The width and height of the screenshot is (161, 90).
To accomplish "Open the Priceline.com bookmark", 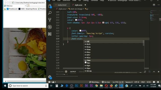I will click(12, 9).
